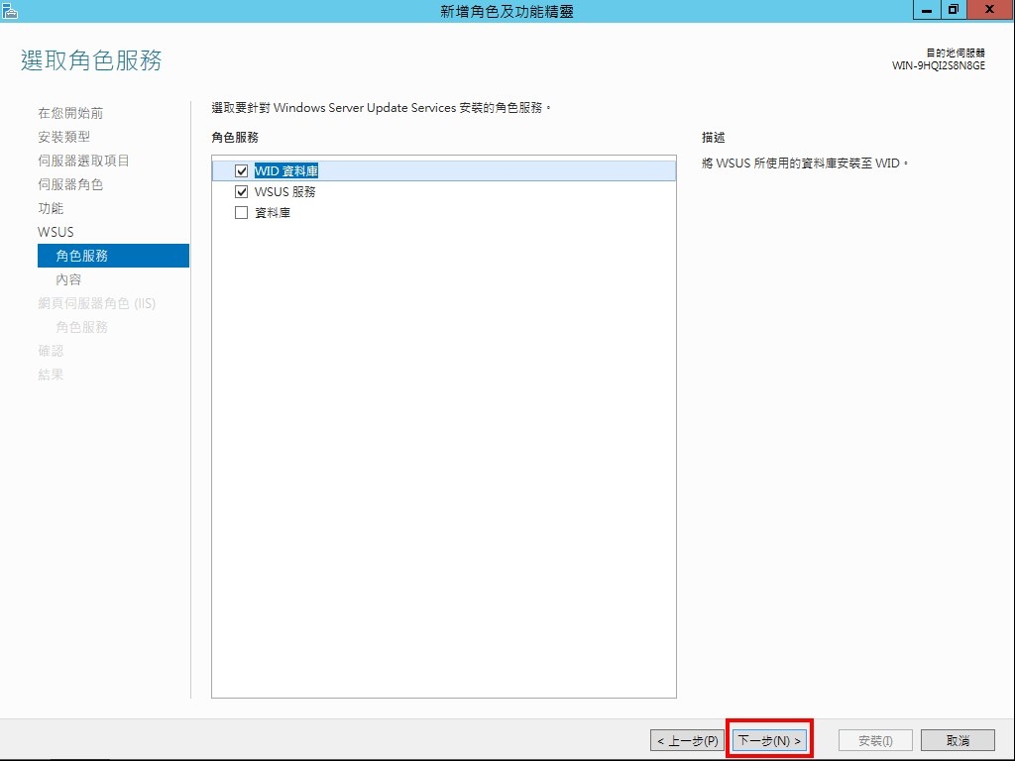
Task: Close the wizard window
Action: (990, 10)
